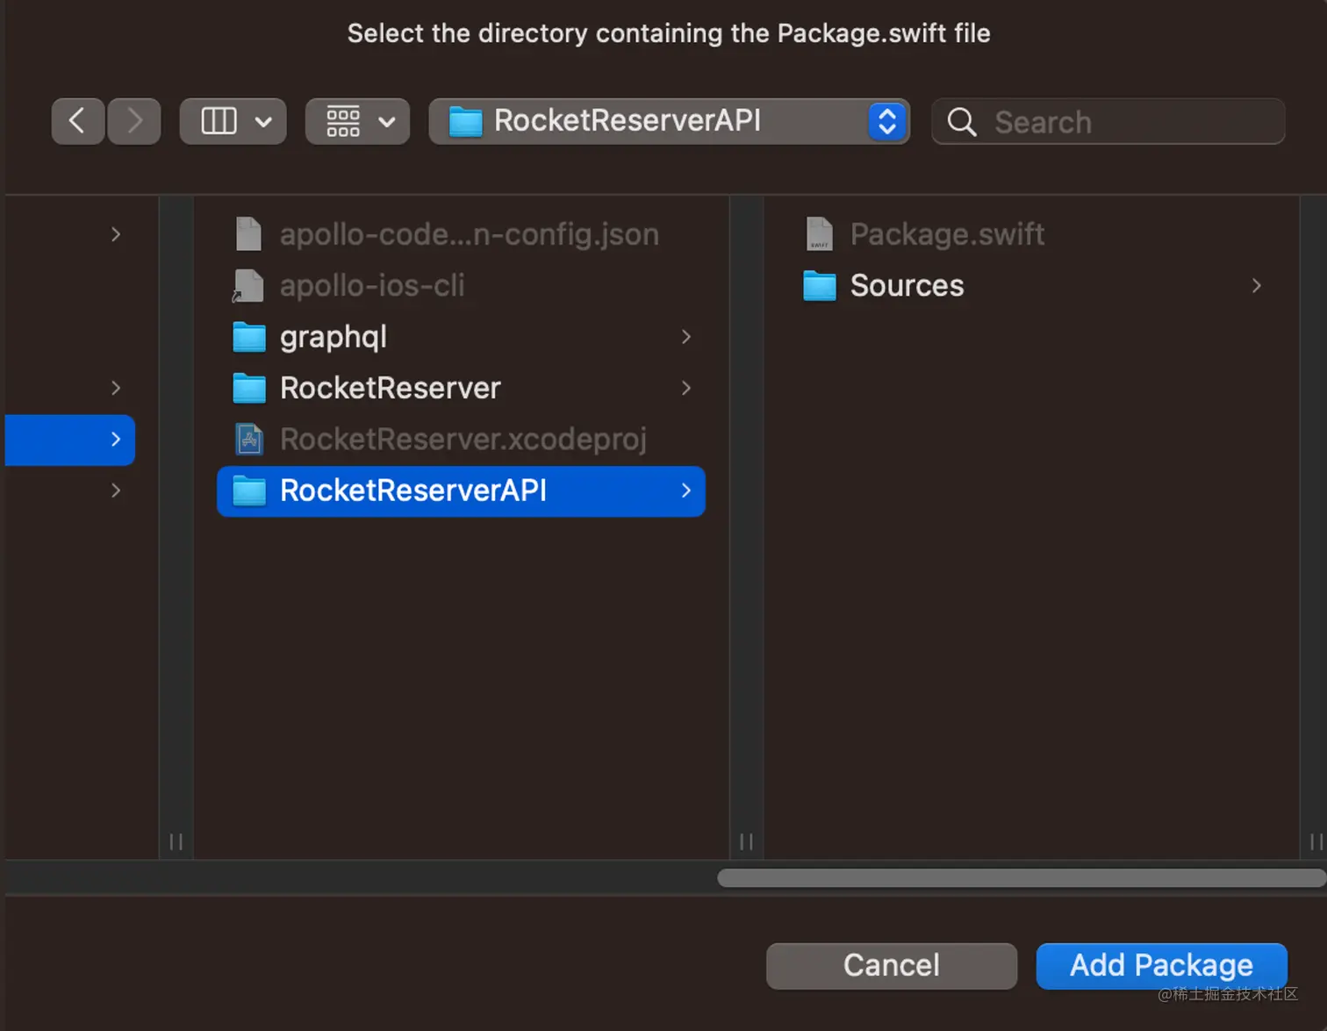Click the group view icon in toolbar
The height and width of the screenshot is (1031, 1327).
click(343, 121)
